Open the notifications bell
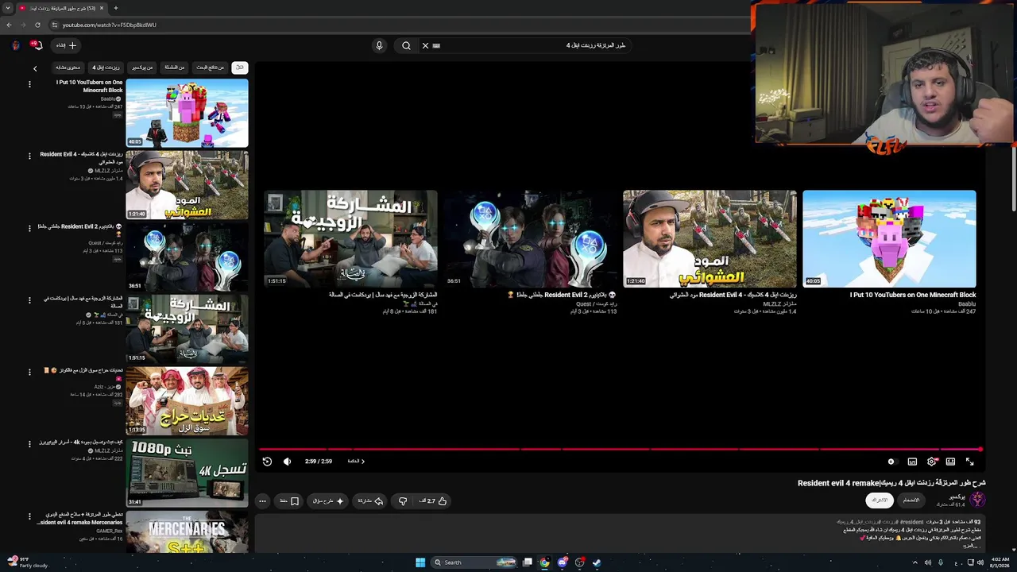 [x=37, y=45]
